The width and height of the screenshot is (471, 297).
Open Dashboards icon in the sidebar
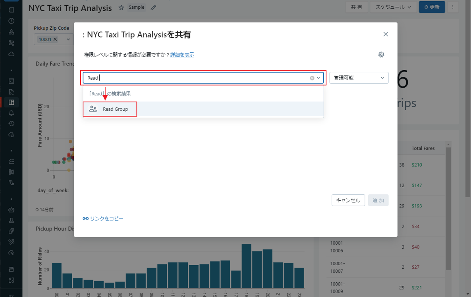point(11,102)
